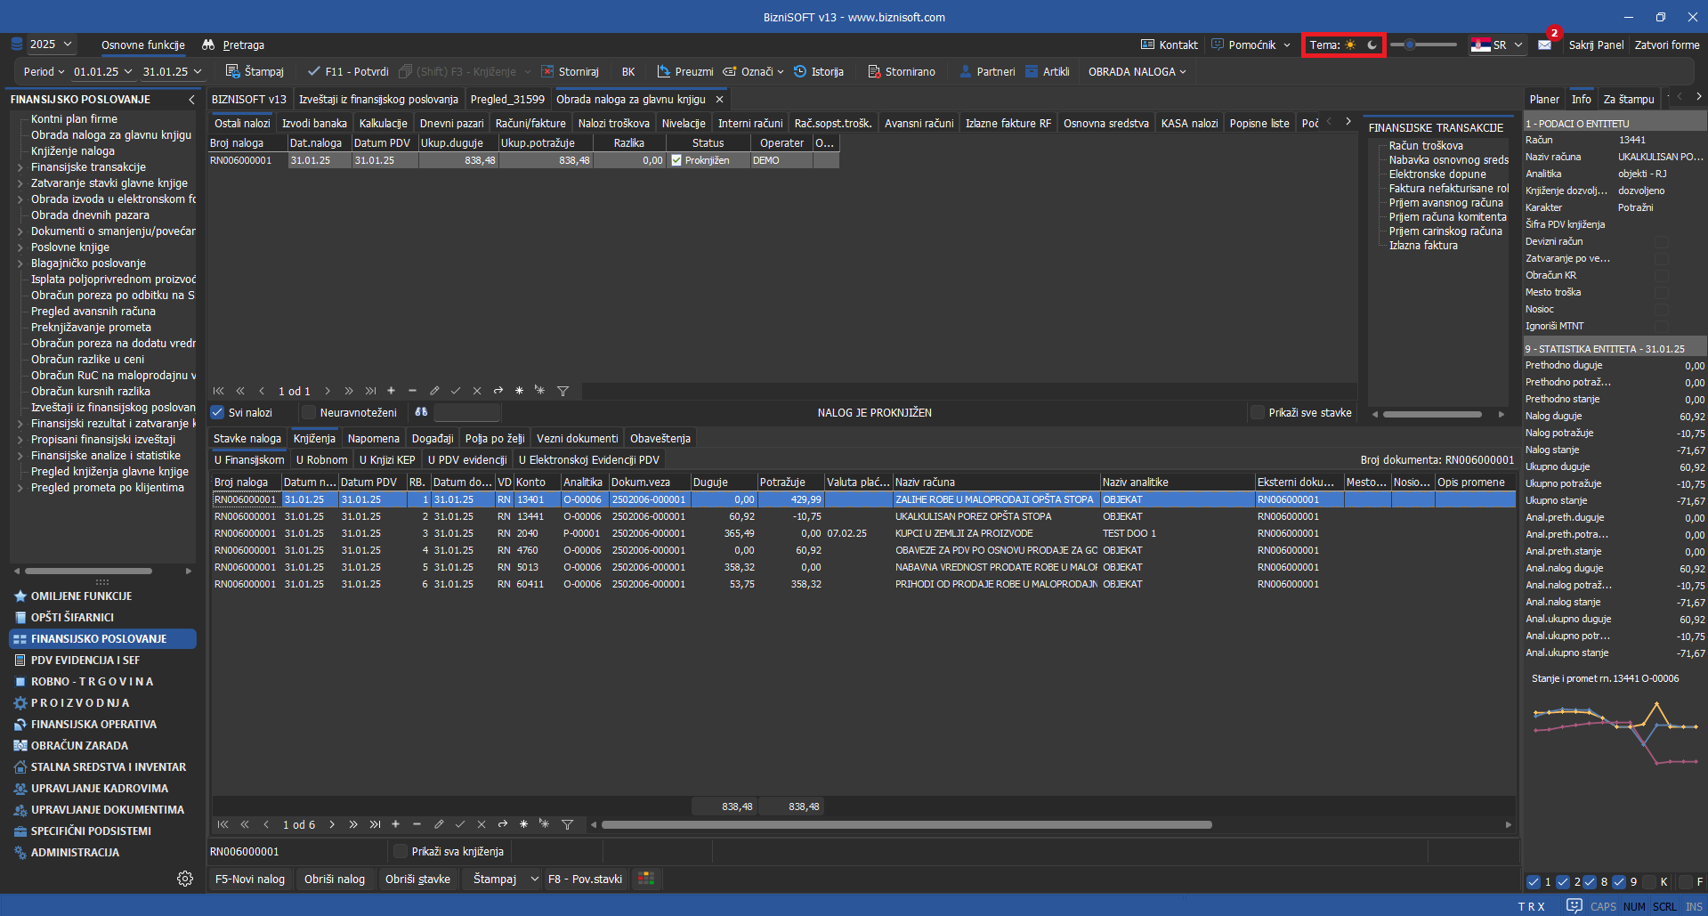Click the Preuzmi download icon

click(x=664, y=71)
